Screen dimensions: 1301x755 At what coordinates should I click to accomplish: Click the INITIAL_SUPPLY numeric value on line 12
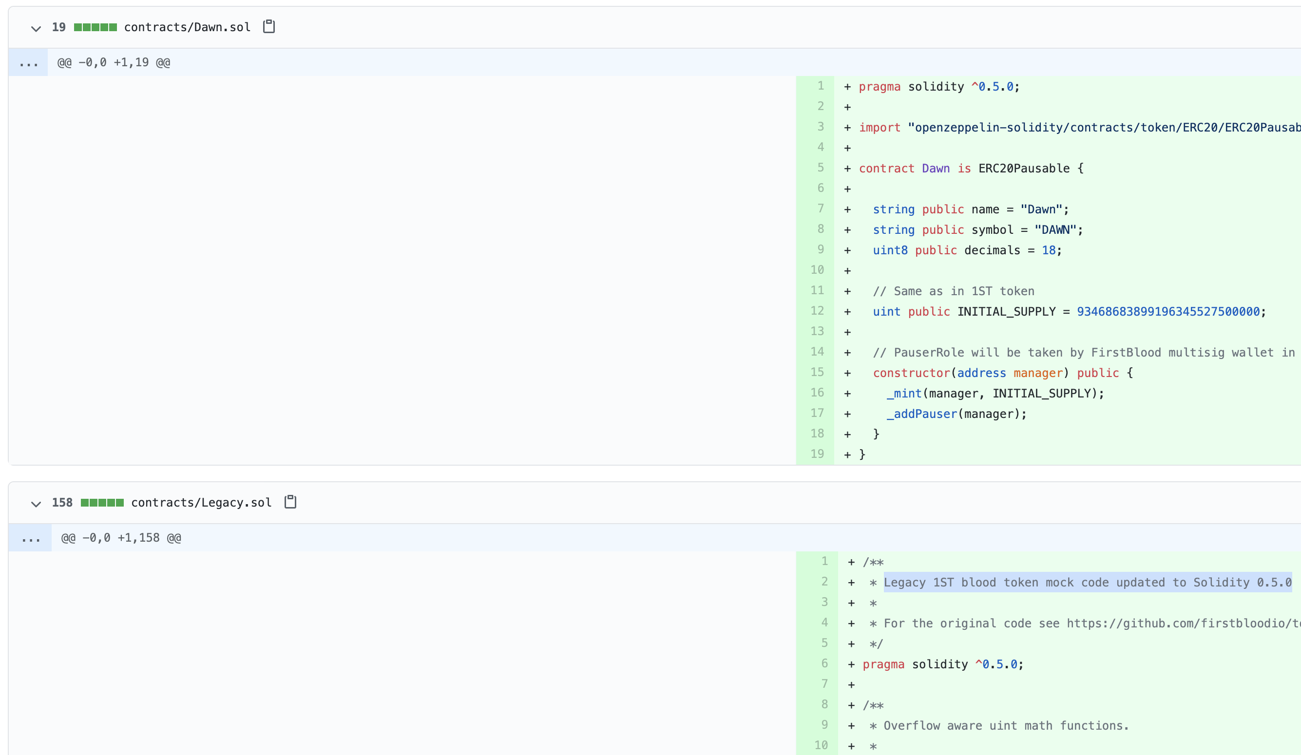tap(1168, 312)
